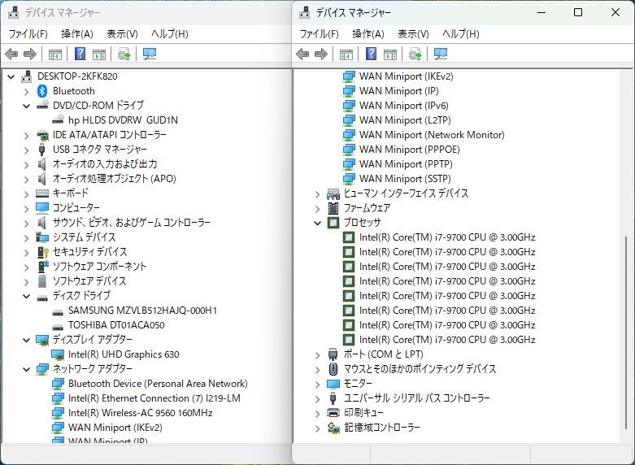Screen dimensions: 635x465
Task: Expand the Bluetooth category
Action: (x=26, y=92)
